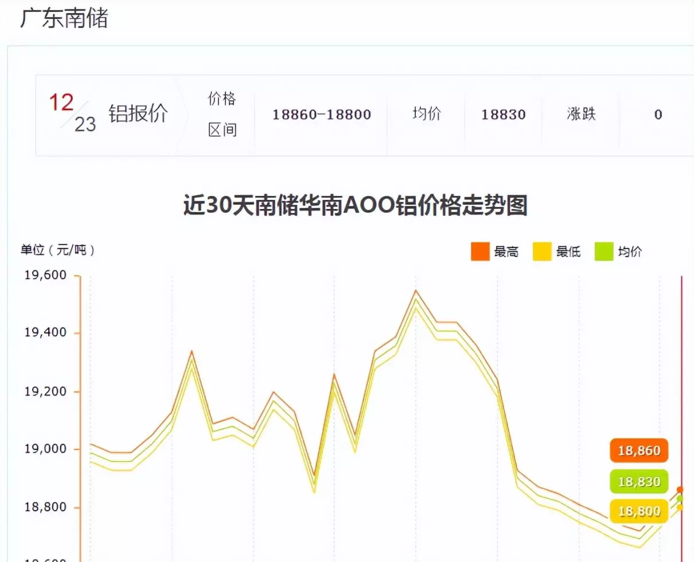Click the 均价 label in quote row
The height and width of the screenshot is (562, 694).
(427, 114)
